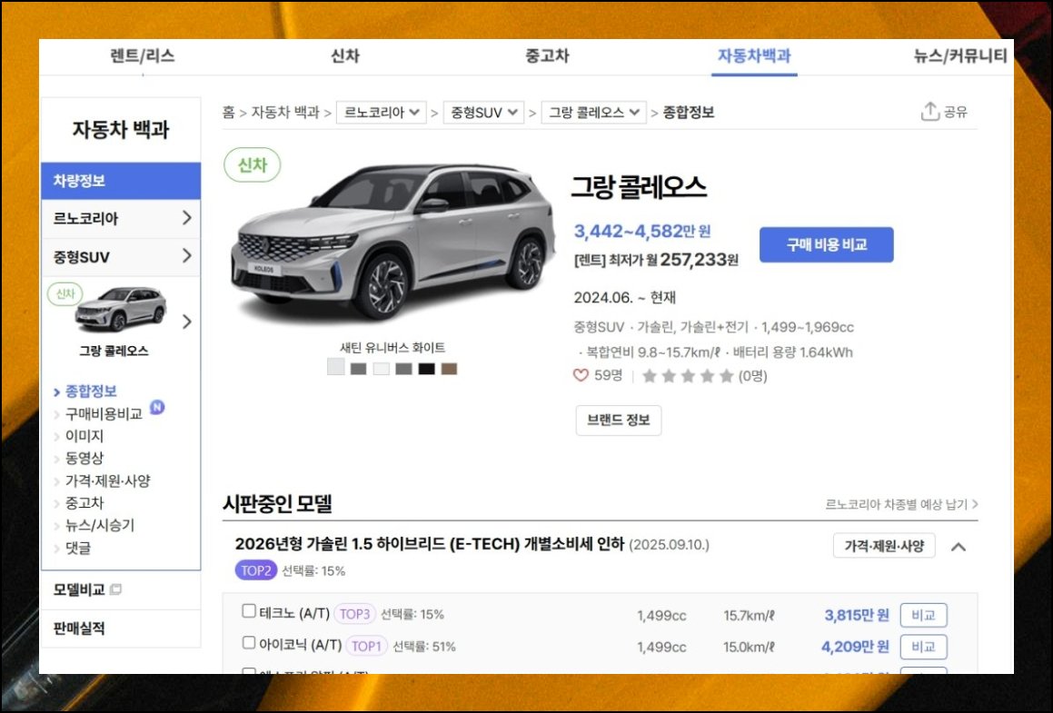Open the 렌트/리스 tab
1053x713 pixels.
[143, 55]
